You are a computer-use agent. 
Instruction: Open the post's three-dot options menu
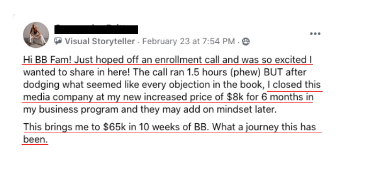tap(315, 34)
